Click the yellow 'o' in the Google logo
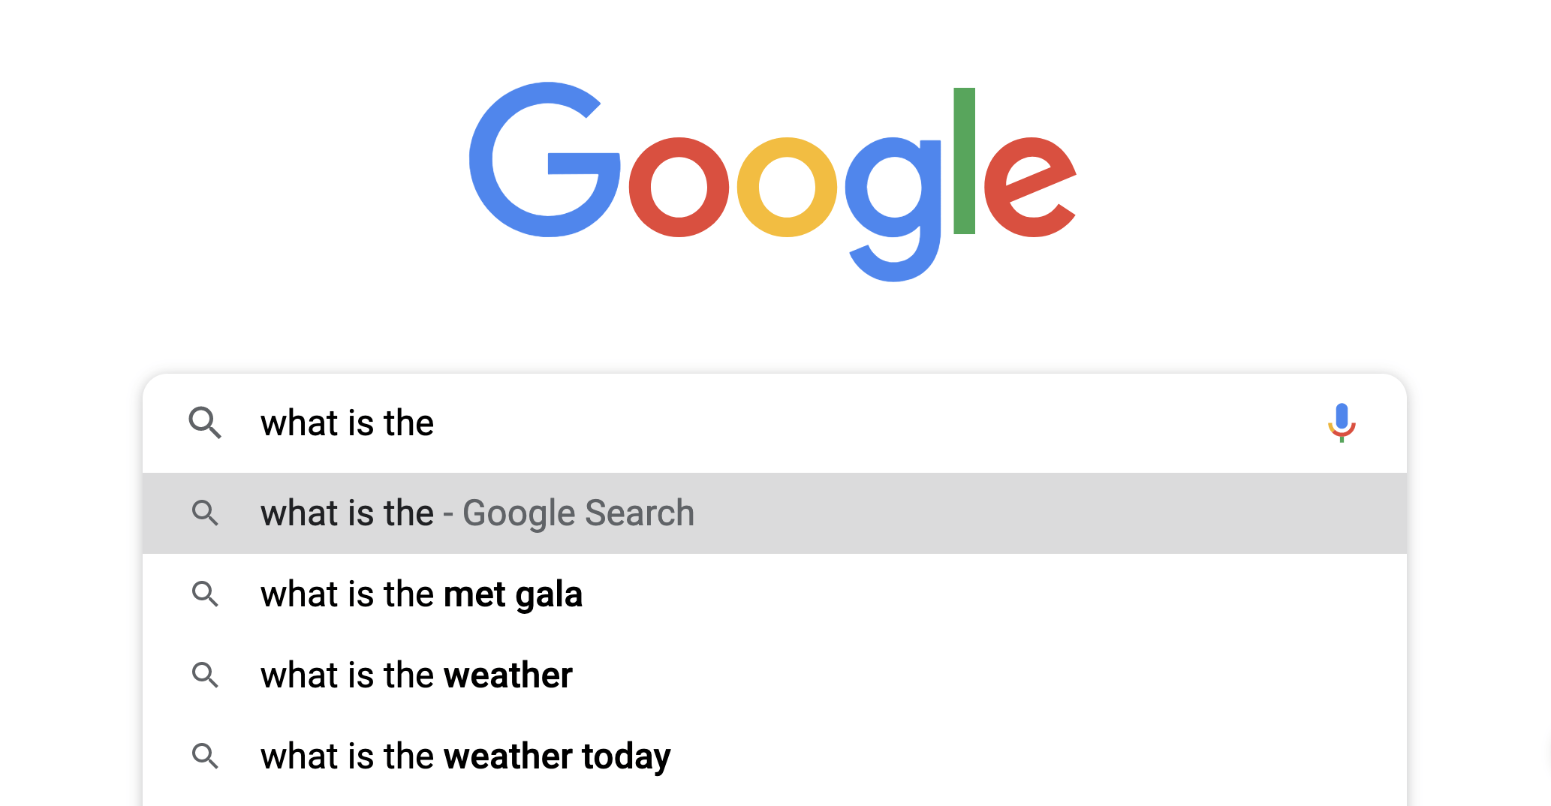 click(x=787, y=187)
